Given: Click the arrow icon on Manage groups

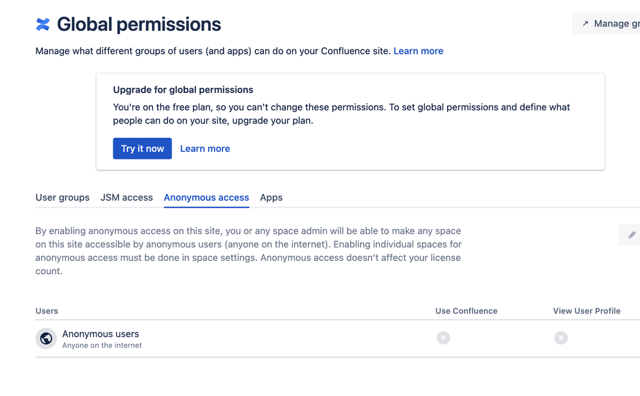Looking at the screenshot, I should tap(585, 24).
